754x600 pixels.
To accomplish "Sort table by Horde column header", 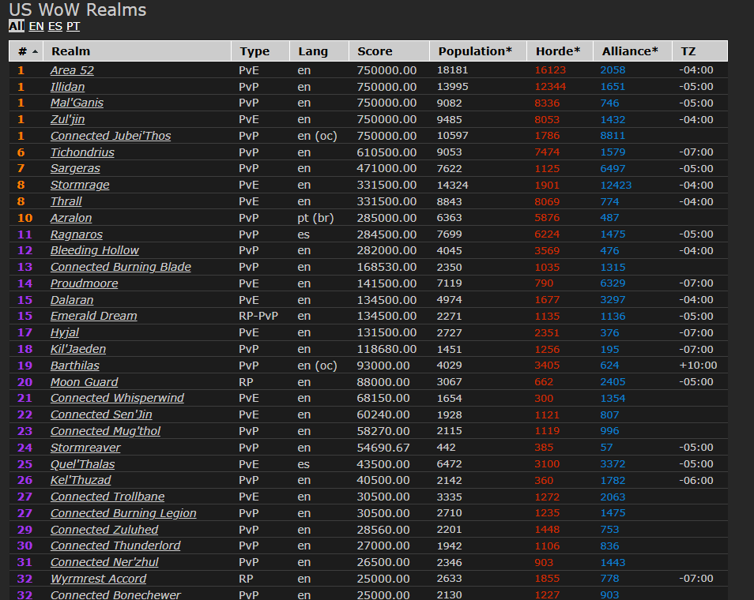I will tap(560, 51).
